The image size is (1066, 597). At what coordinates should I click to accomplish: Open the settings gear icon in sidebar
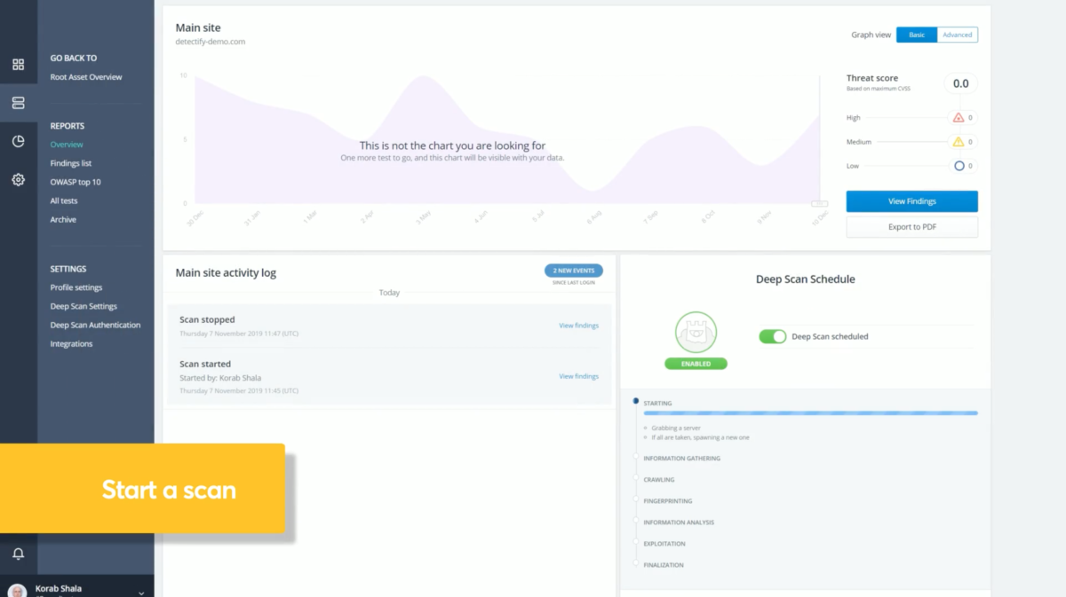(x=18, y=180)
